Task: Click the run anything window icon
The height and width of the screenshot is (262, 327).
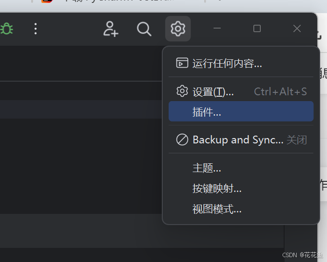Action: click(x=182, y=63)
